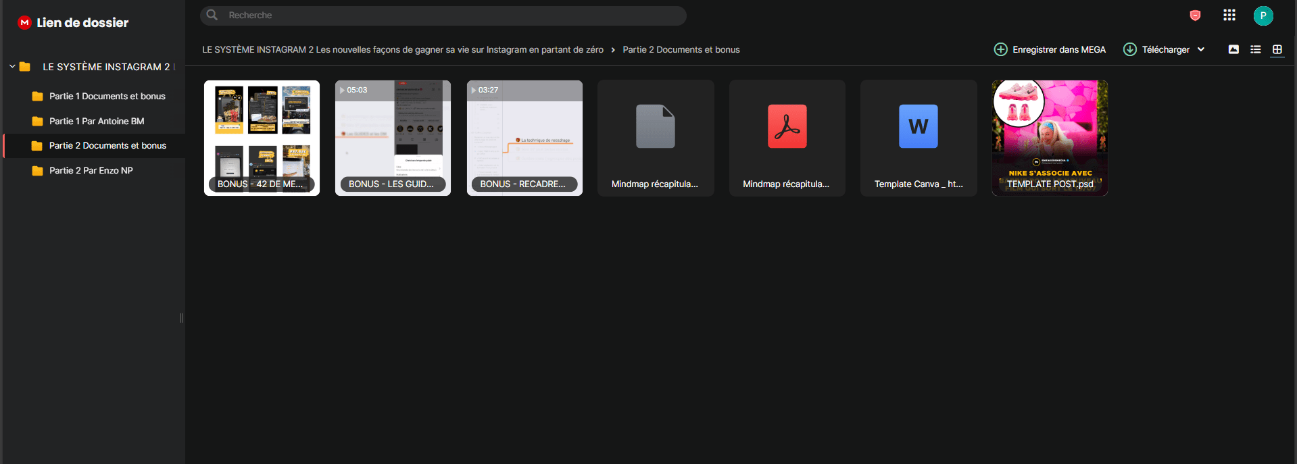Select the Template Canva Word file
The height and width of the screenshot is (464, 1297).
(x=919, y=138)
